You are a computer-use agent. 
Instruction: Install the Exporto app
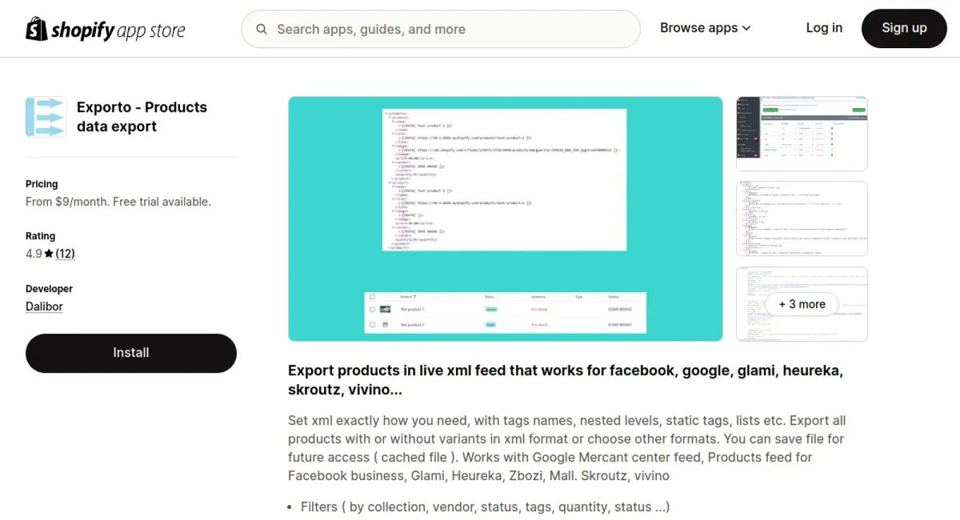point(131,353)
